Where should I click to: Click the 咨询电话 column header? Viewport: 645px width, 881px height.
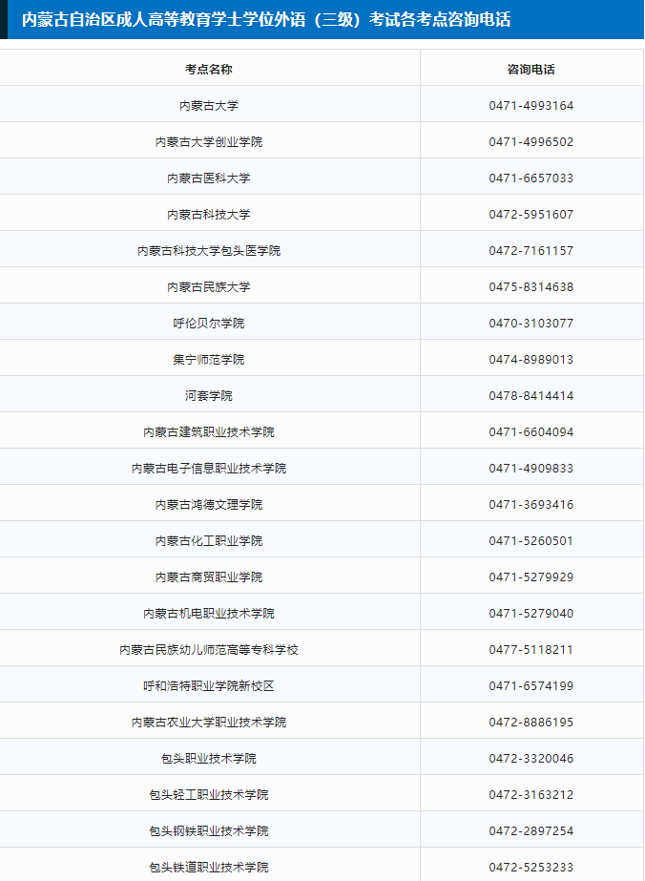tap(531, 69)
